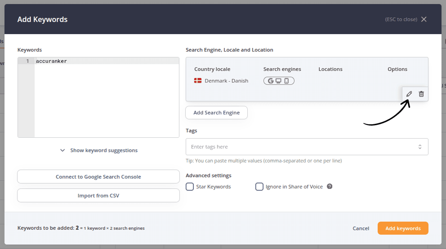
Task: Click the Google search engine icon
Action: [x=271, y=81]
